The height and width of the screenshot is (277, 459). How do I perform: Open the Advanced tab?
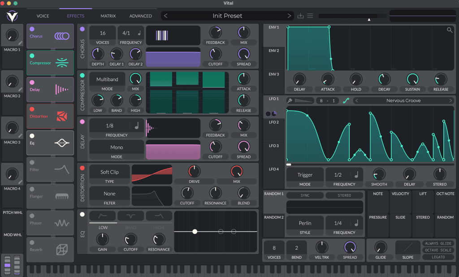pyautogui.click(x=140, y=16)
